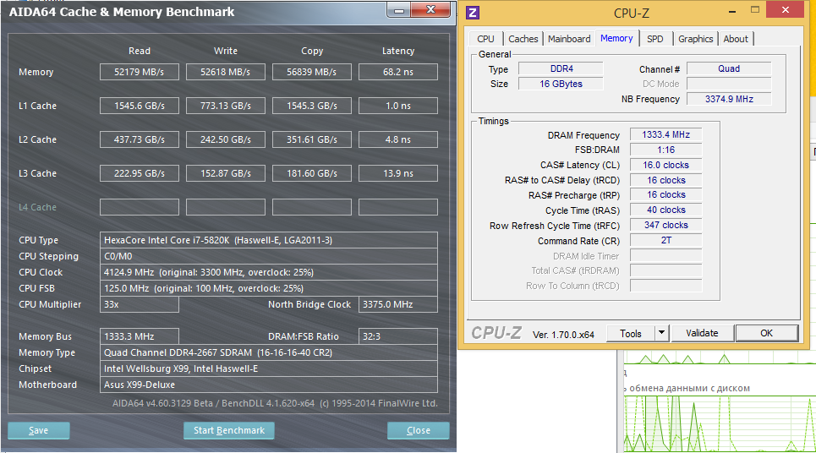This screenshot has height=453, width=816.
Task: Click tRFC value 347 clocks
Action: 666,225
